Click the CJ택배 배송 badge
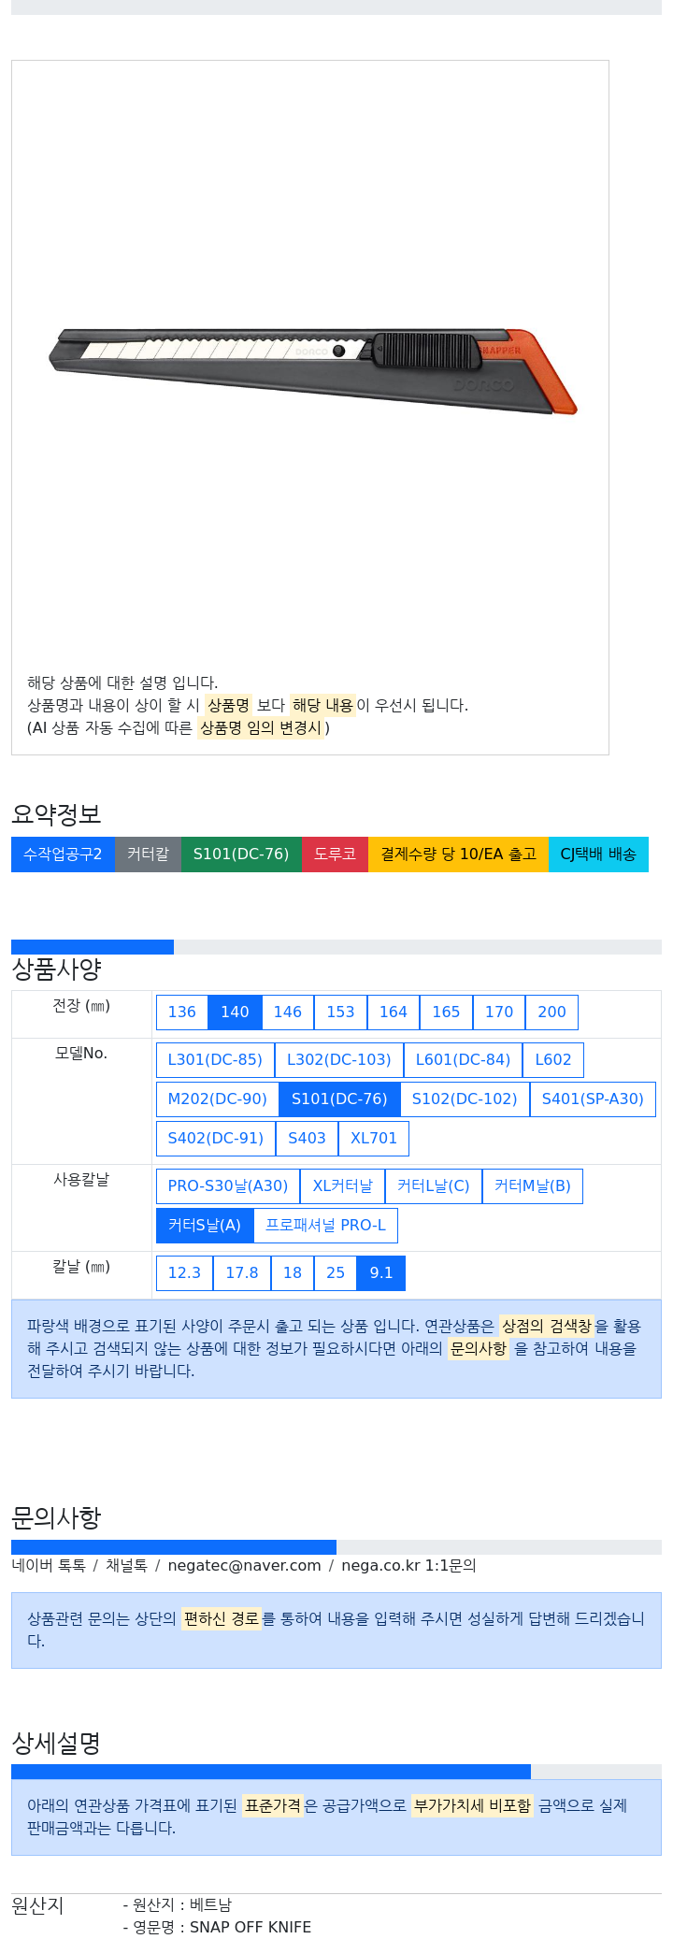 click(598, 855)
